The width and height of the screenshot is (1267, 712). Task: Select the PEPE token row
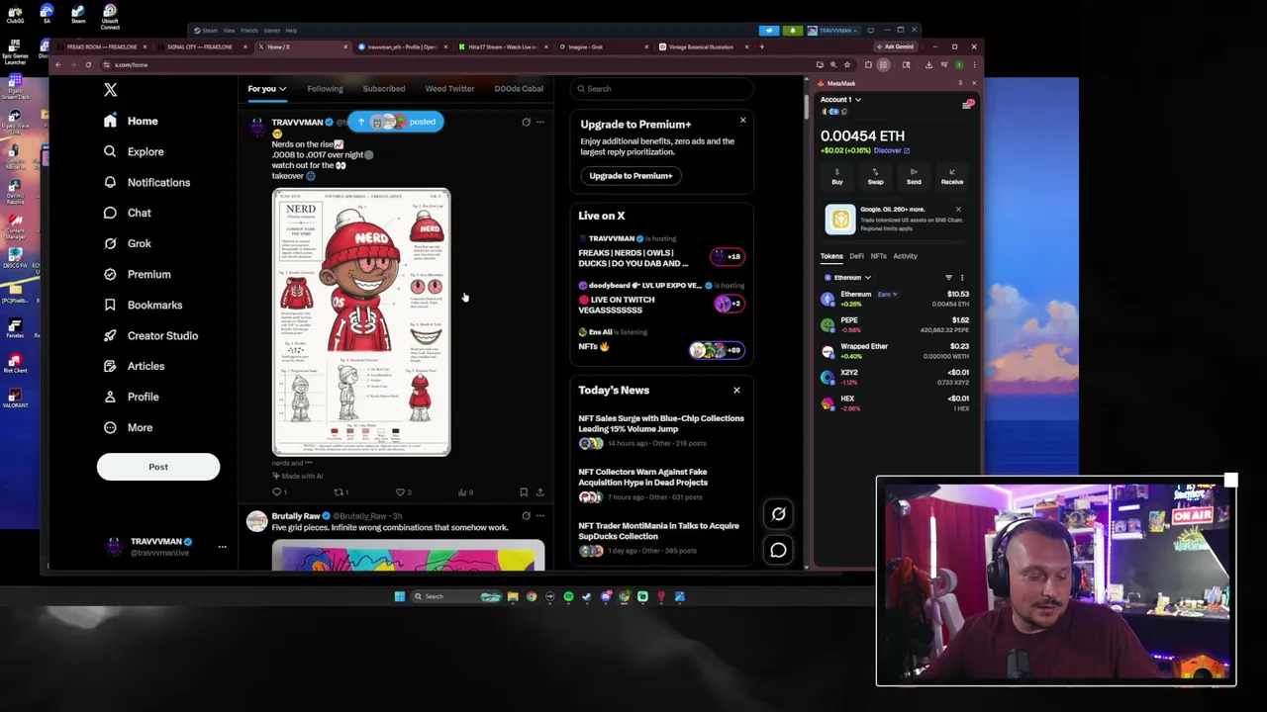[896, 325]
